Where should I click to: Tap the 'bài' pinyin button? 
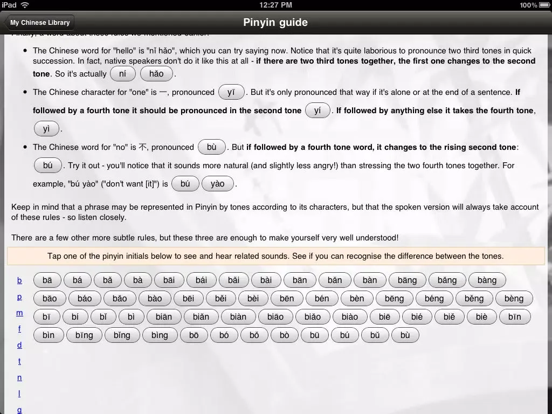coord(266,280)
